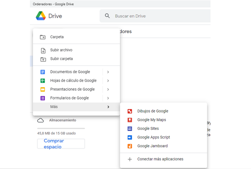Click the new folder icon beside Carpeta
Screen dimensions: 251x169
[43, 37]
